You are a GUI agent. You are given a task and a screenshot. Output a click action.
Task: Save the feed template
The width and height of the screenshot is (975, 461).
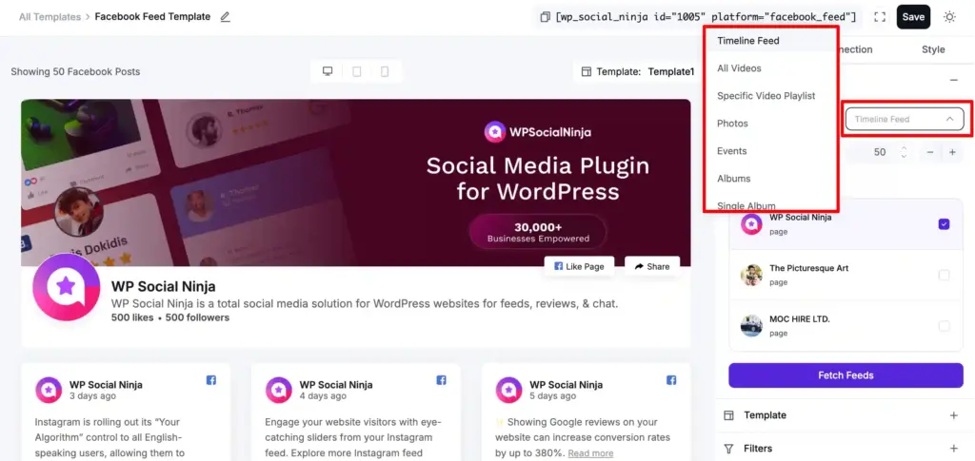click(913, 17)
